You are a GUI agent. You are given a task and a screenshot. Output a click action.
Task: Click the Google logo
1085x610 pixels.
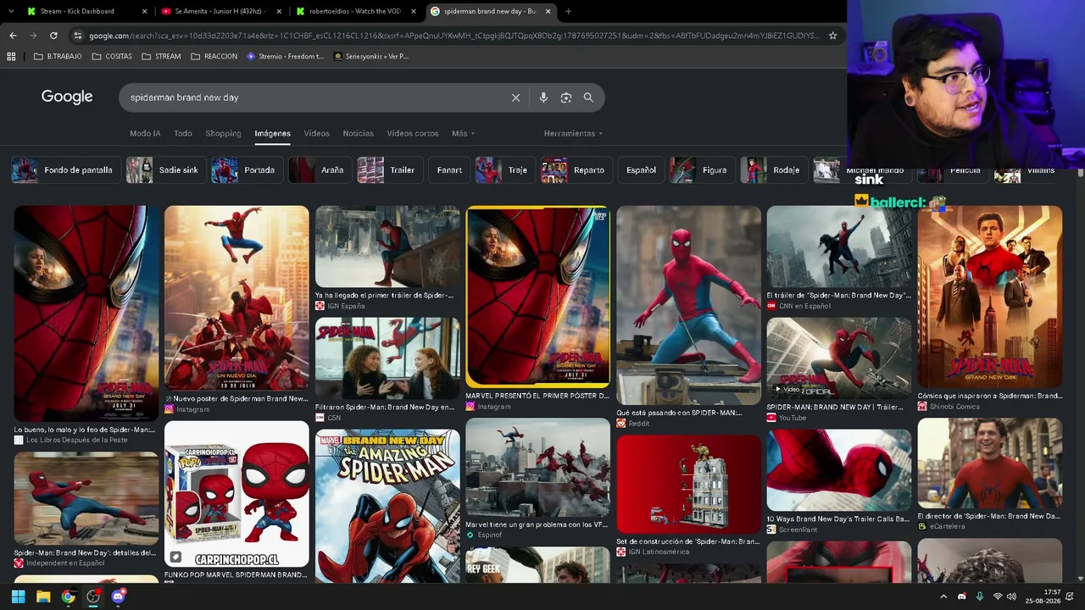[67, 97]
